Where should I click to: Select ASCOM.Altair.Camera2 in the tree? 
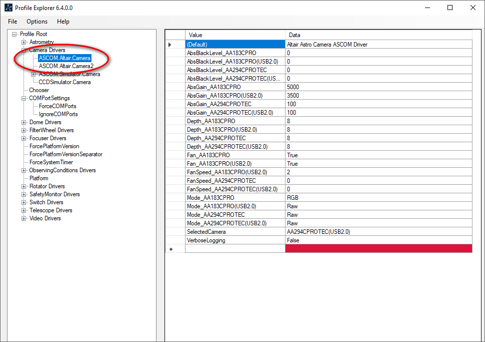tap(66, 66)
